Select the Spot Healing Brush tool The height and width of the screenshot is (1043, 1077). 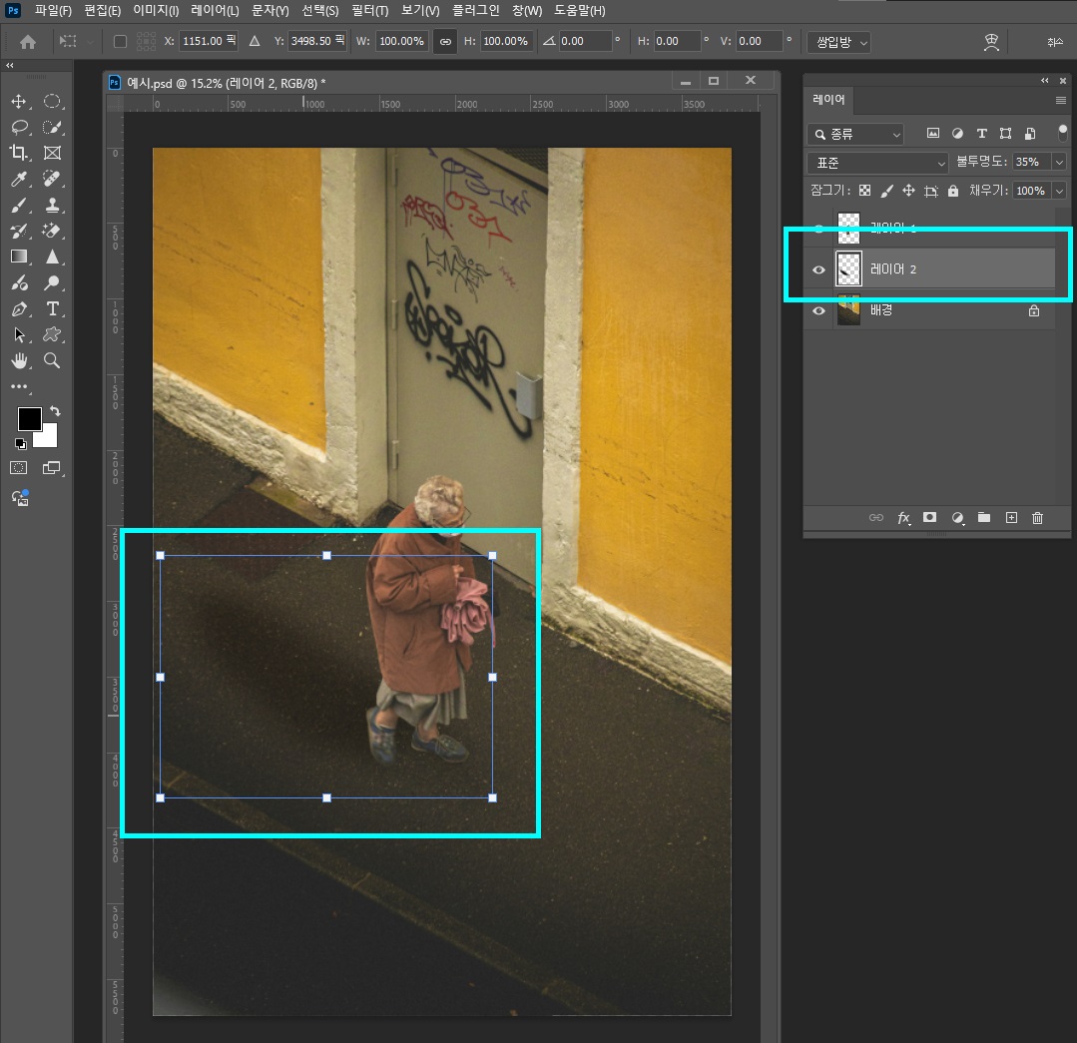click(52, 179)
